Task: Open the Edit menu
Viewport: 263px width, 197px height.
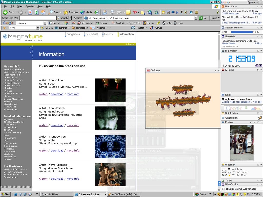Action: tap(12, 6)
